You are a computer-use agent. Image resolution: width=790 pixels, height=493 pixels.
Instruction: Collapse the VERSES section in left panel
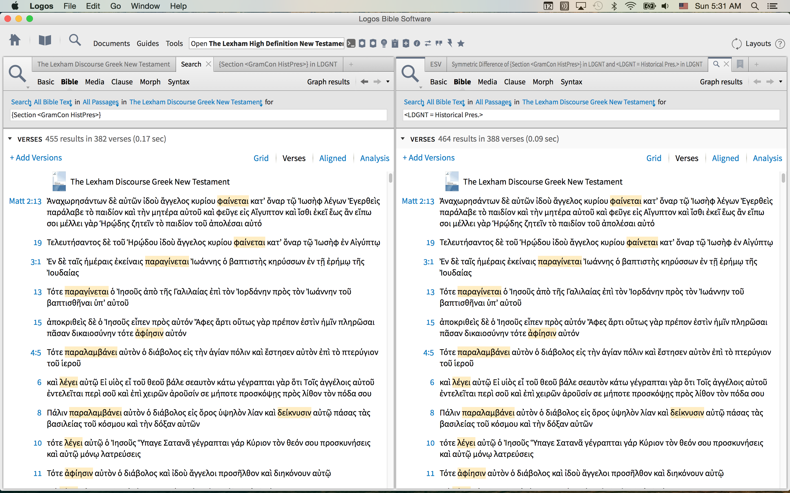coord(10,139)
